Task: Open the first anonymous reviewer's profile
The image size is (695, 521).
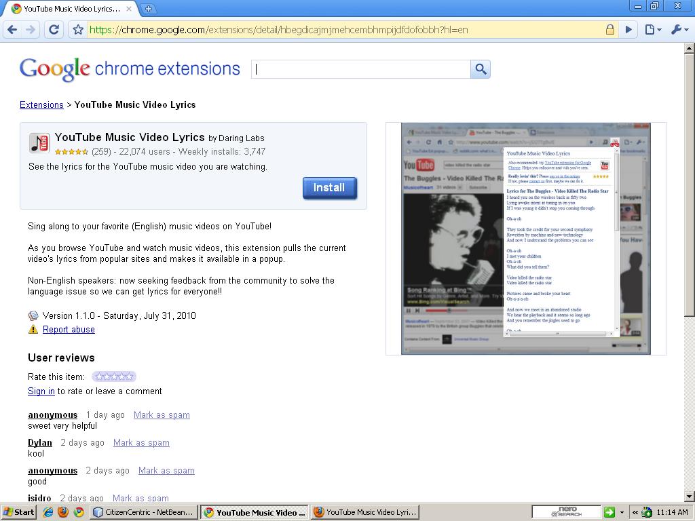Action: (53, 415)
